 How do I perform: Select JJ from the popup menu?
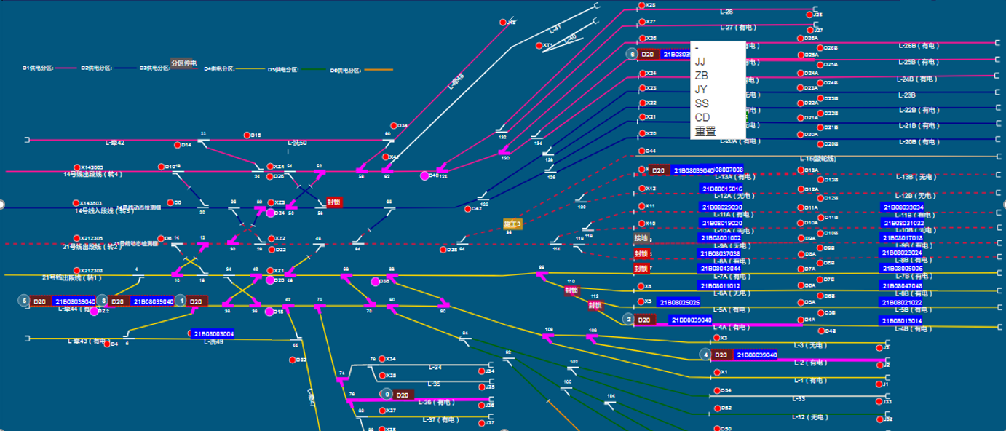click(700, 62)
